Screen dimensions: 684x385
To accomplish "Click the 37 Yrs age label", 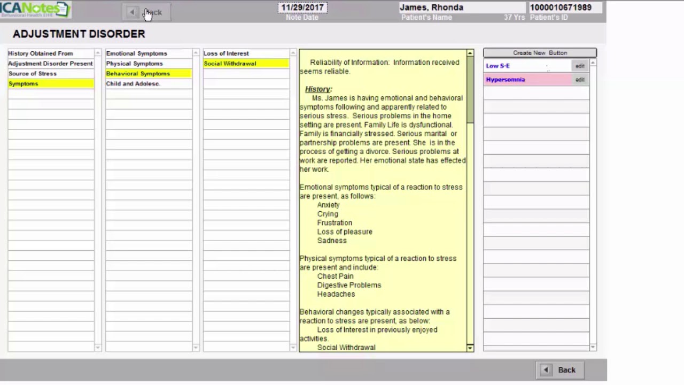I will [x=515, y=18].
